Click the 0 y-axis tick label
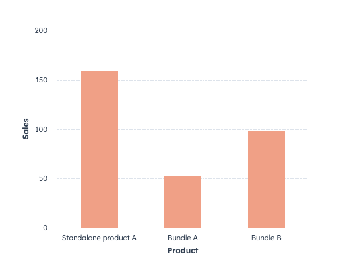343x264 pixels. coord(46,228)
